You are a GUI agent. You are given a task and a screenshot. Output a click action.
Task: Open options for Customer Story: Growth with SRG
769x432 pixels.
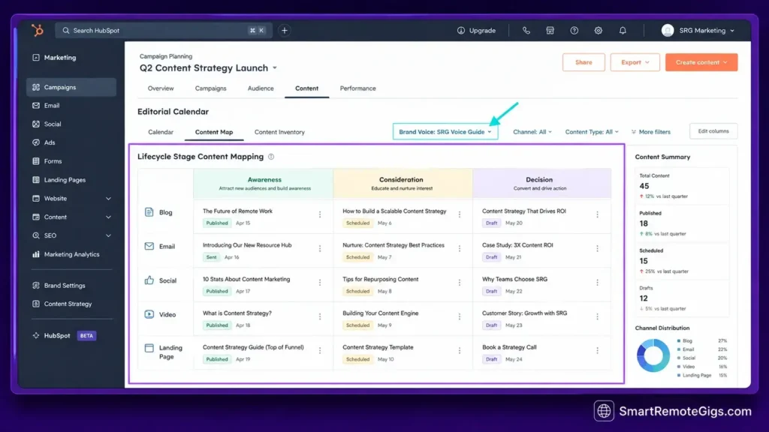(597, 316)
